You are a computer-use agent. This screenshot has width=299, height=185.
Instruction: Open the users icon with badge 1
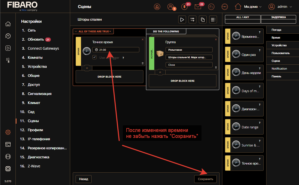click(x=171, y=7)
